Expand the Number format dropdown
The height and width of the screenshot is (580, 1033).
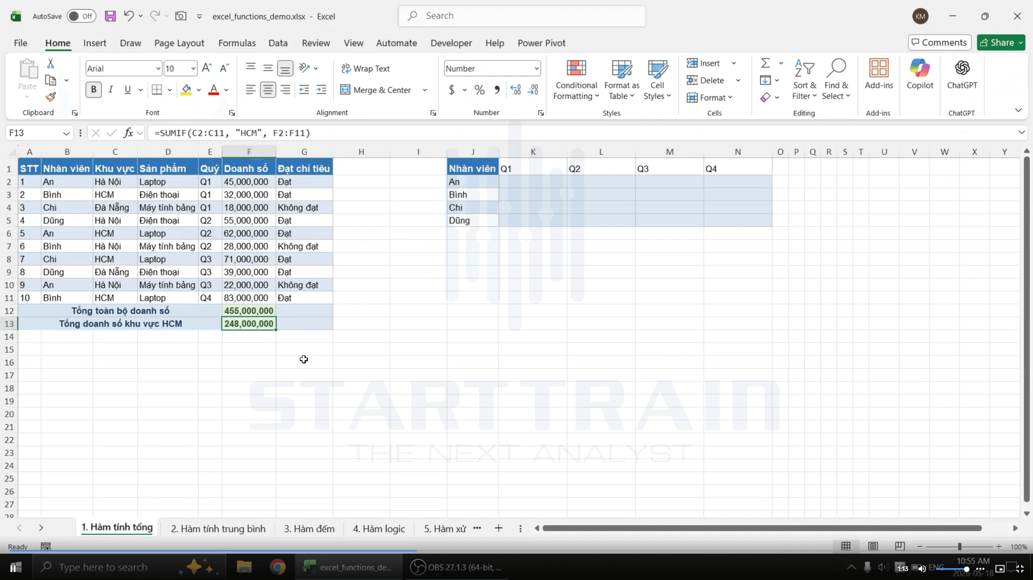pos(537,68)
